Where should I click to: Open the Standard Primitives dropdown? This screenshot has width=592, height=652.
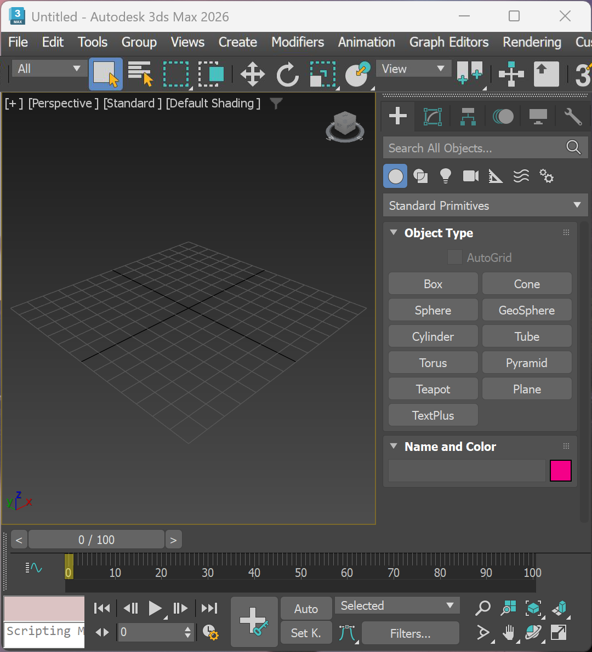click(x=485, y=205)
